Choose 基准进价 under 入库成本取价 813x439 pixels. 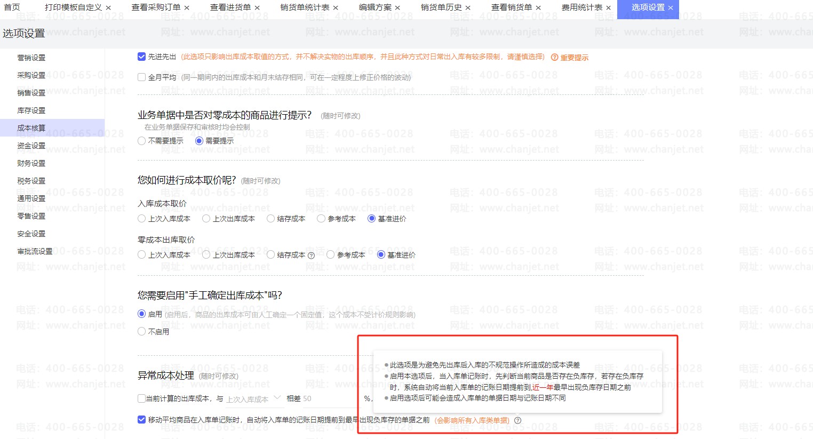point(371,219)
